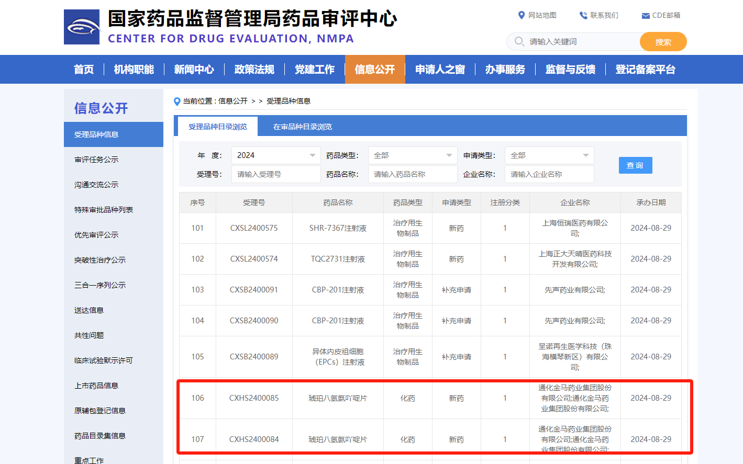Click the magnifier icon in search box
This screenshot has width=743, height=464.
click(x=519, y=41)
